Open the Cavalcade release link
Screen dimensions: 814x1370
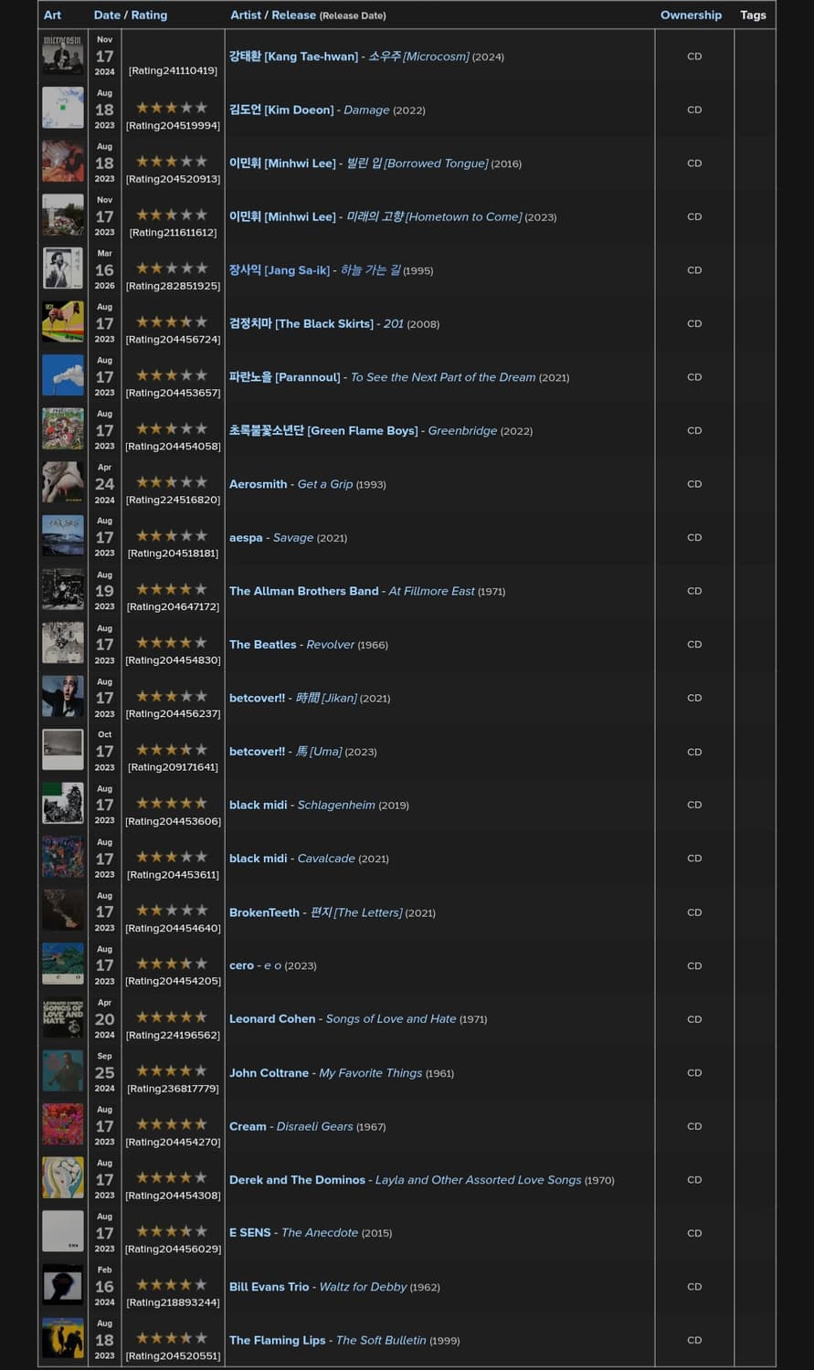pyautogui.click(x=326, y=859)
